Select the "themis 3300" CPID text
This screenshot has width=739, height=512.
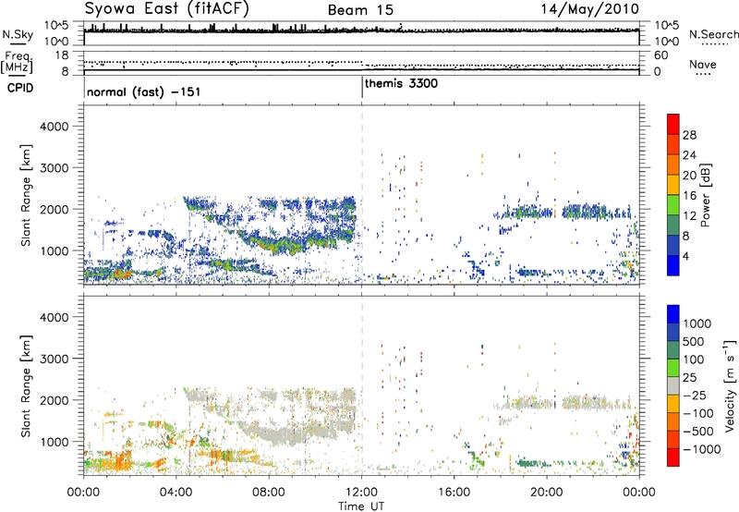tap(401, 84)
